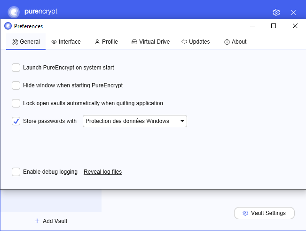Screen dimensions: 306x231
Task: Click the plus icon beside Add Vault
Action: point(37,221)
